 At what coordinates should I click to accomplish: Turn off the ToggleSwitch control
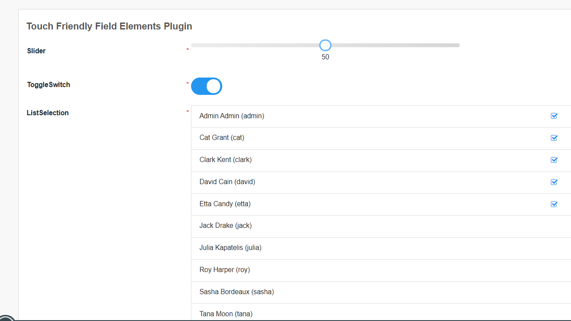pyautogui.click(x=207, y=86)
